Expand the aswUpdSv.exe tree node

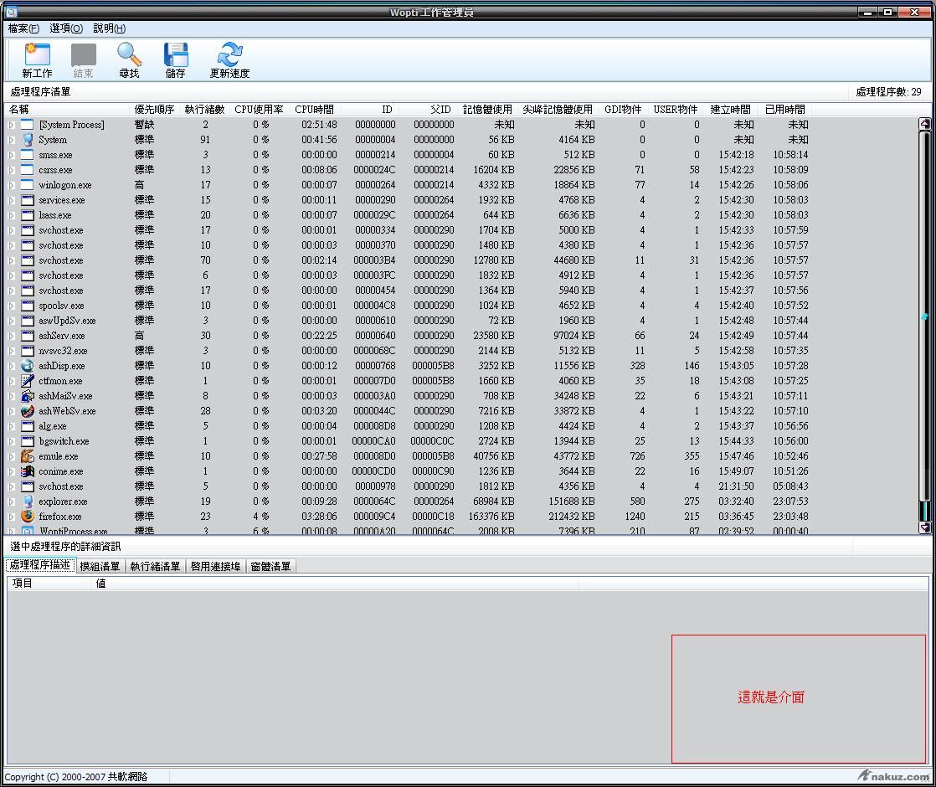(x=12, y=321)
